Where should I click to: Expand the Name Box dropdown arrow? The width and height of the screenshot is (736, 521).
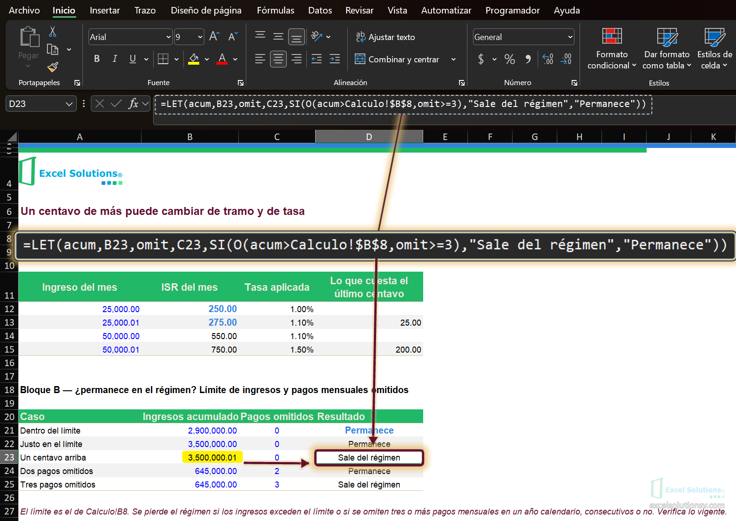69,104
